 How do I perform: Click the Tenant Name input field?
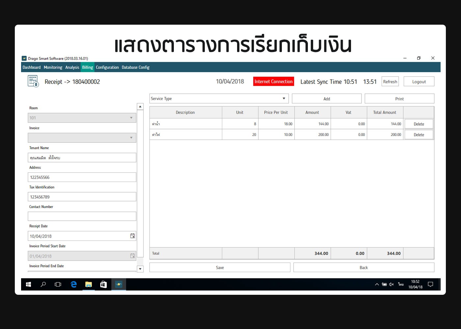[x=82, y=158]
